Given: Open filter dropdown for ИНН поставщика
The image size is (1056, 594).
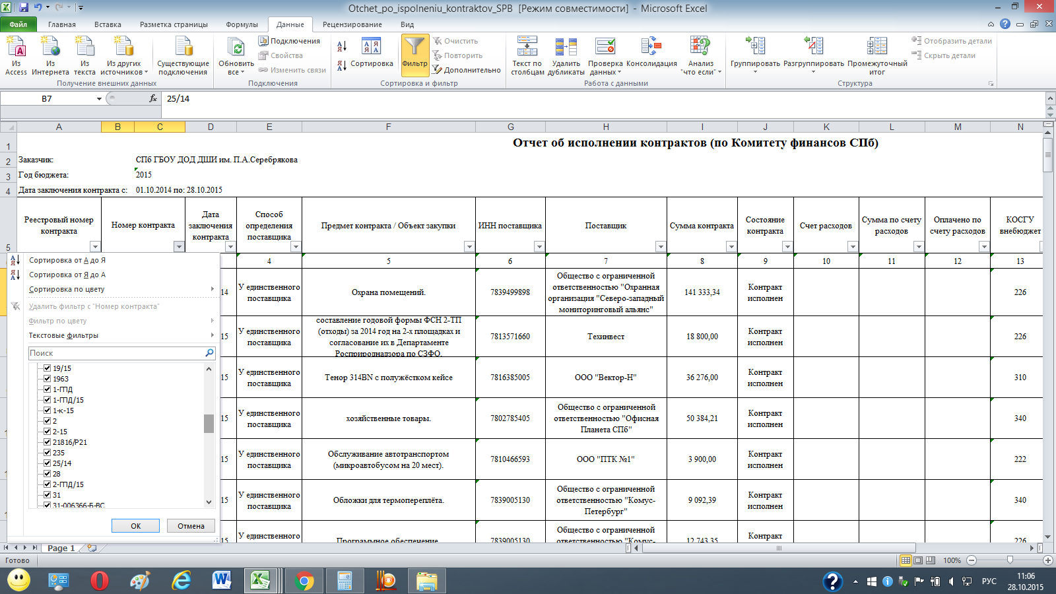Looking at the screenshot, I should (539, 247).
